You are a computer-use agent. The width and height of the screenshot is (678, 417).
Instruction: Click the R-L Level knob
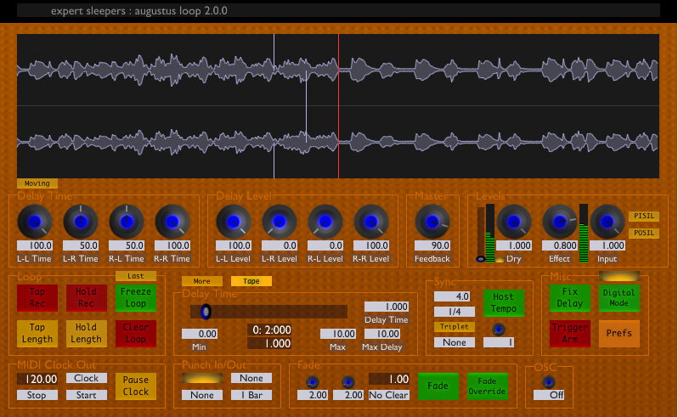point(325,222)
